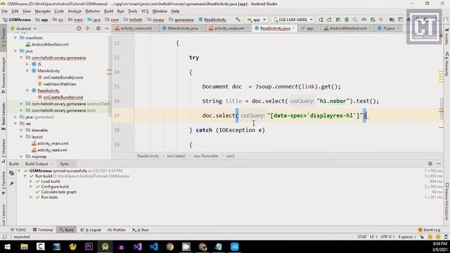Open the Build menu

click(x=108, y=11)
